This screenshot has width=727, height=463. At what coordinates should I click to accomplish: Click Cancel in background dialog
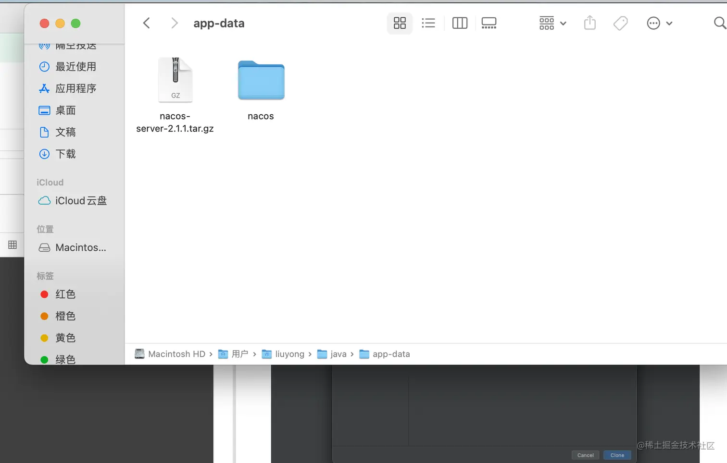click(586, 455)
